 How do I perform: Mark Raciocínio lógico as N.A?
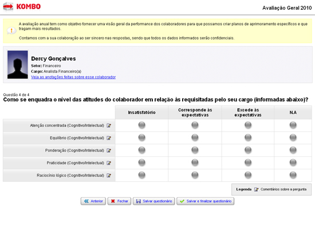coord(293,175)
